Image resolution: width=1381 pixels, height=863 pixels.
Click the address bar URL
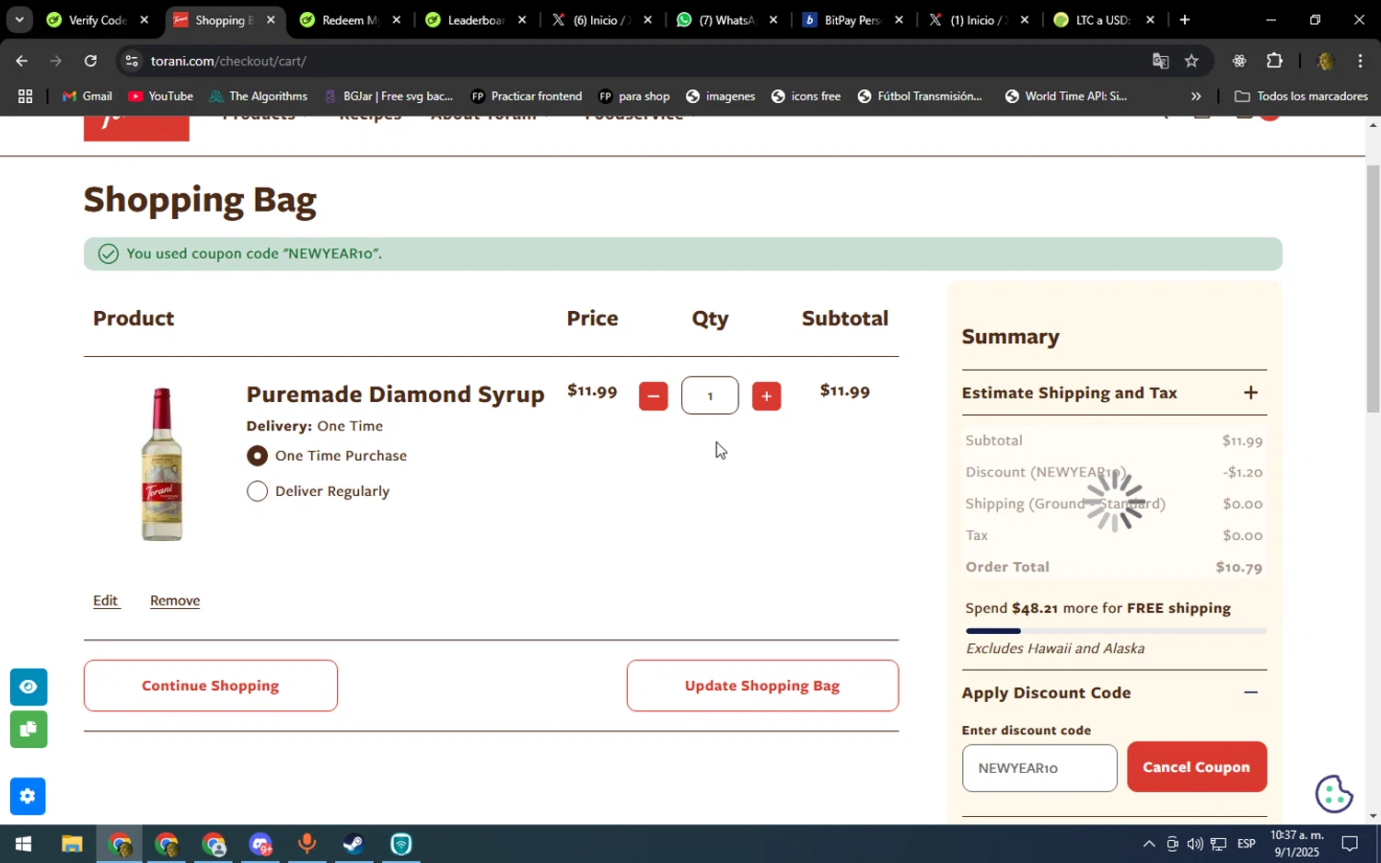pos(228,61)
